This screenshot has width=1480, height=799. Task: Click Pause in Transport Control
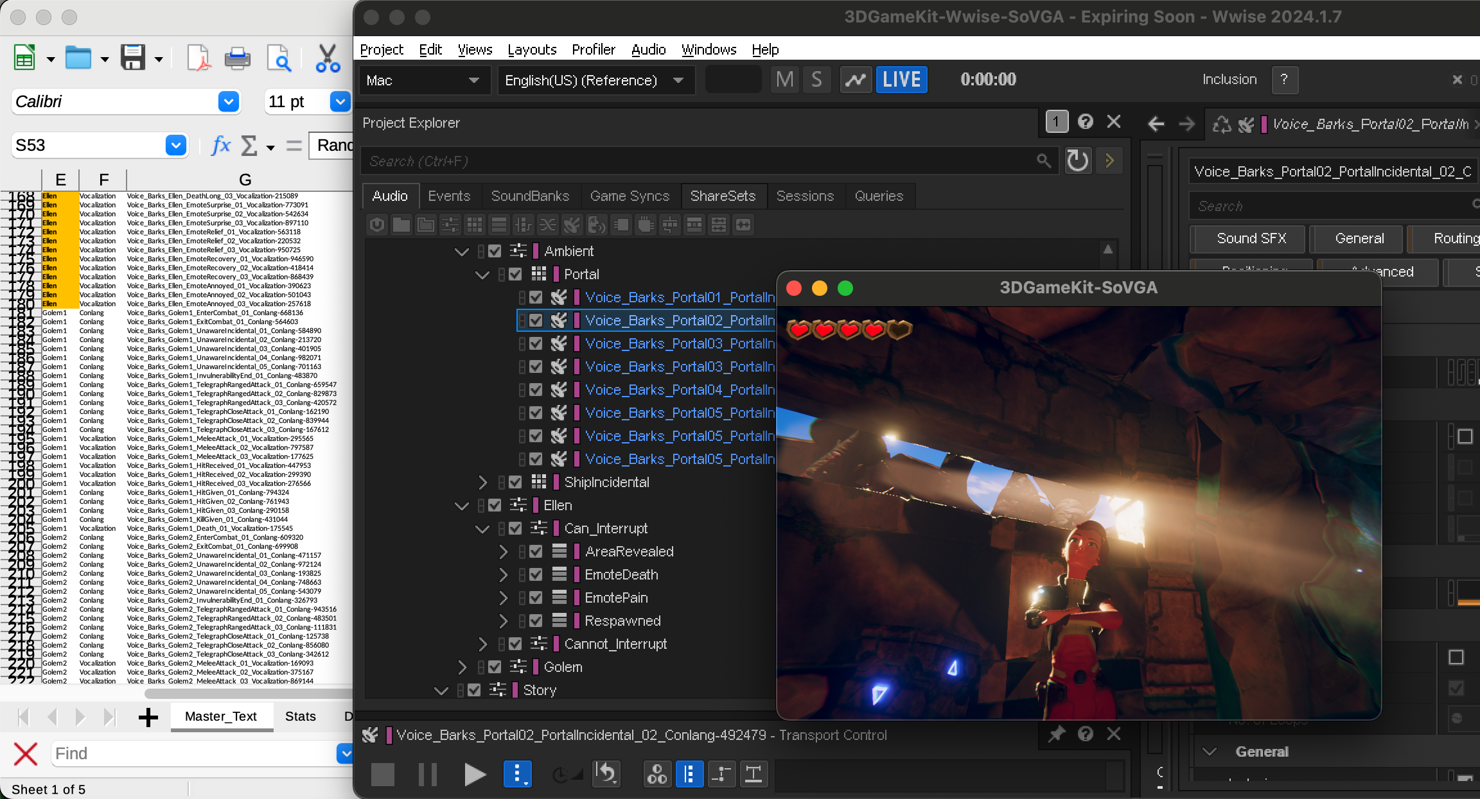tap(428, 774)
